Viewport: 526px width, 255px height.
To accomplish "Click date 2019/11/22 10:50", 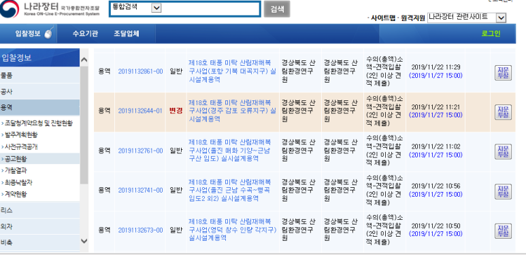I will (x=435, y=226).
